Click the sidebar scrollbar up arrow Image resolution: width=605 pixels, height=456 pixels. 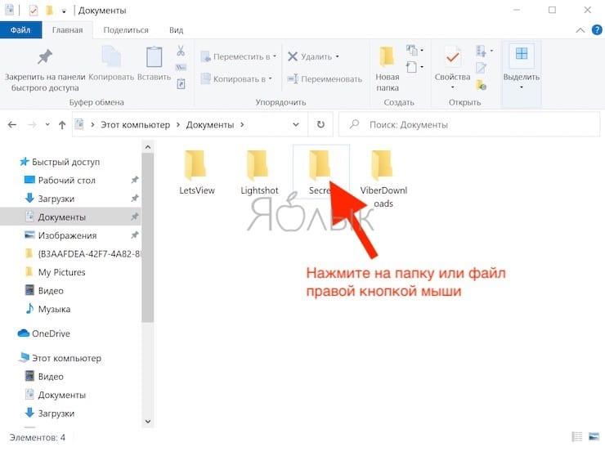coord(147,147)
